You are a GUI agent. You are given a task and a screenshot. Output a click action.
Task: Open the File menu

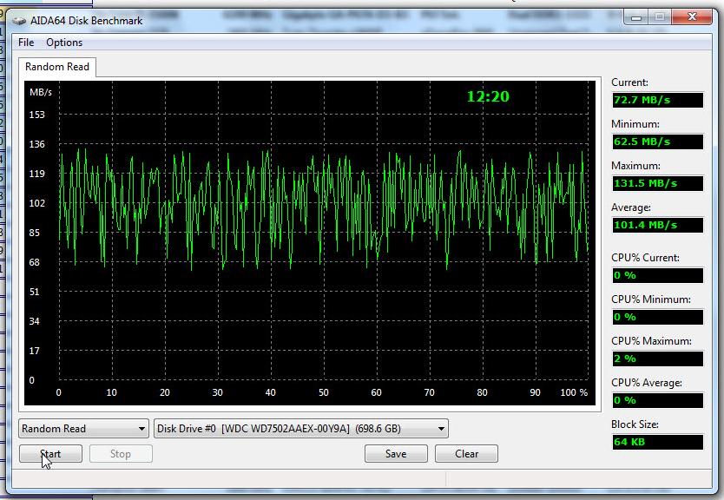tap(26, 43)
